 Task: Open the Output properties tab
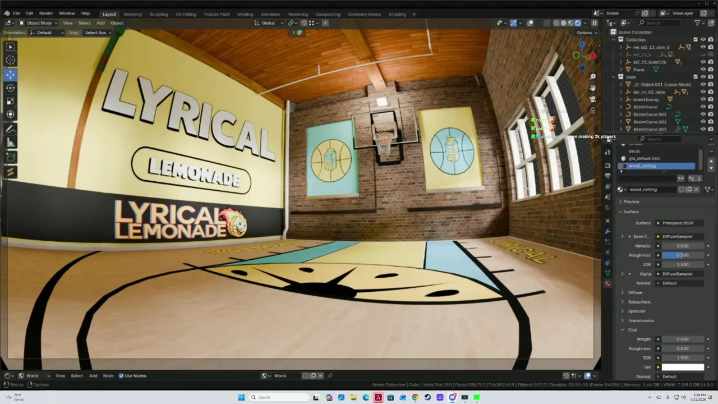click(607, 176)
